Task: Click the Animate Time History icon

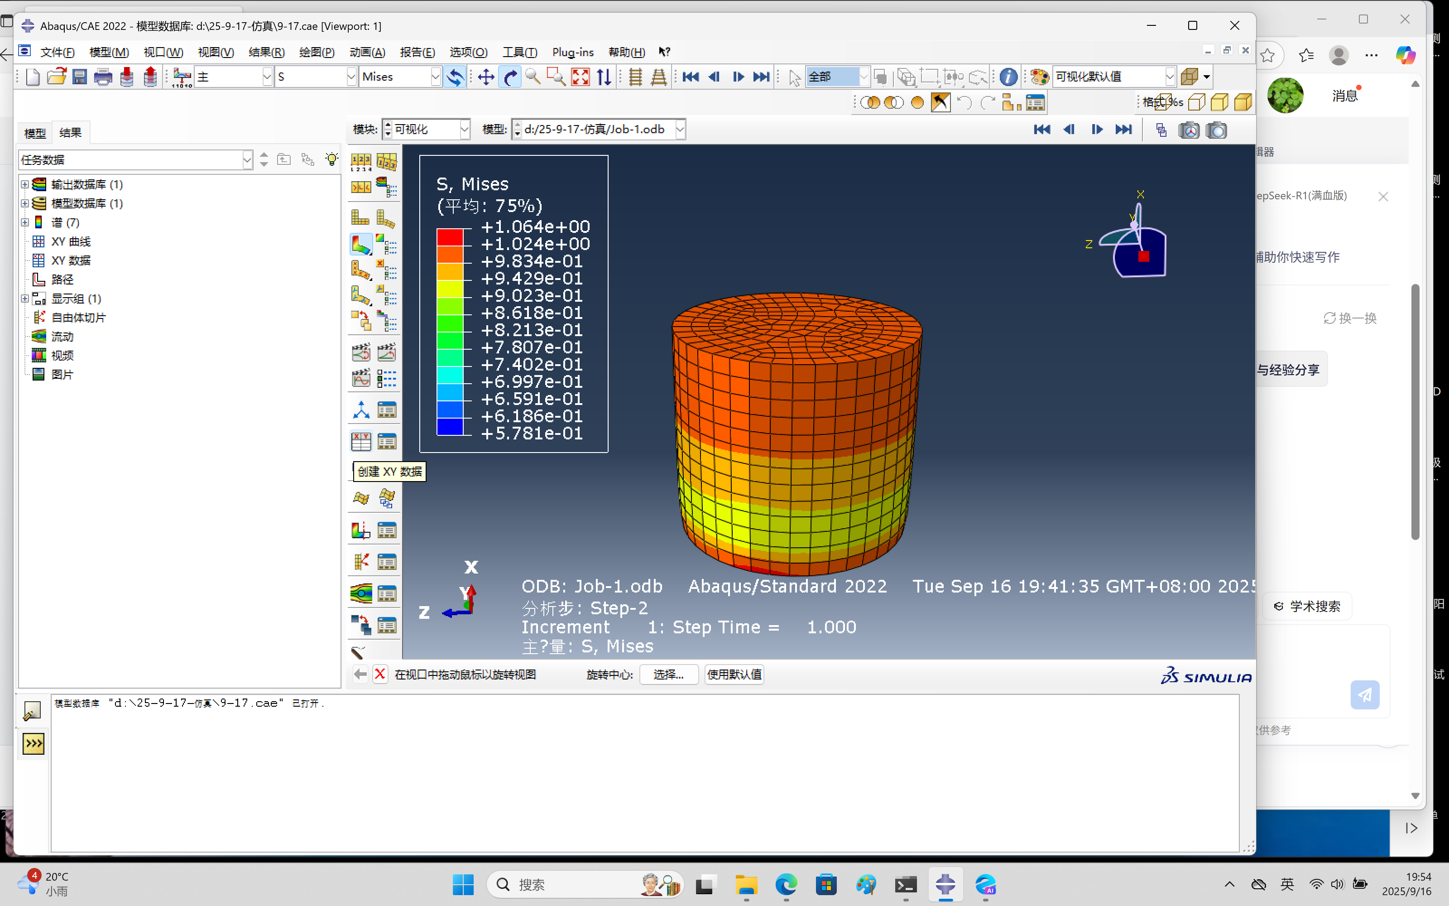Action: (387, 352)
